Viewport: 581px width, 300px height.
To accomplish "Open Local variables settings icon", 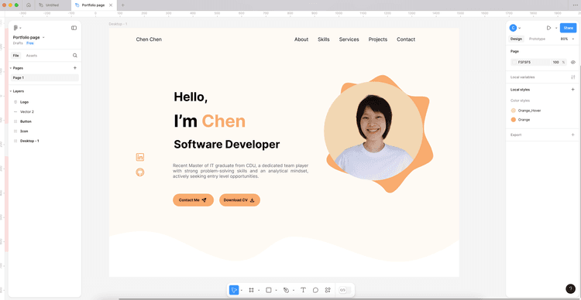I will (x=572, y=77).
